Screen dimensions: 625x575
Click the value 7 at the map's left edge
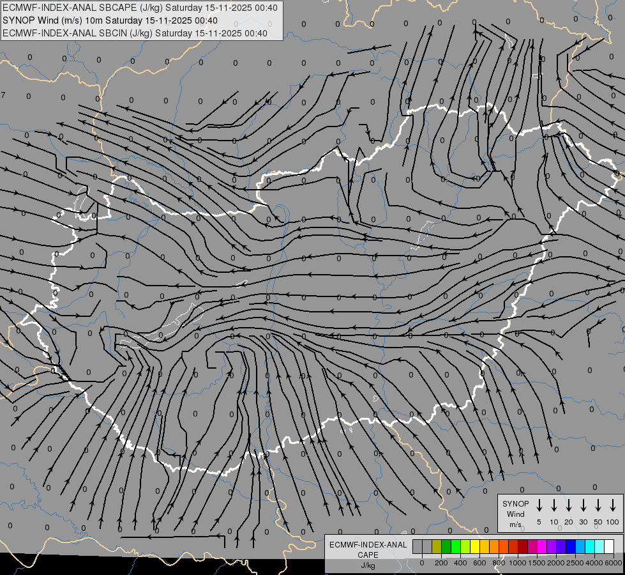coord(3,95)
